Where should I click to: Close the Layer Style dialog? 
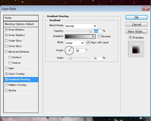pyautogui.click(x=146, y=9)
